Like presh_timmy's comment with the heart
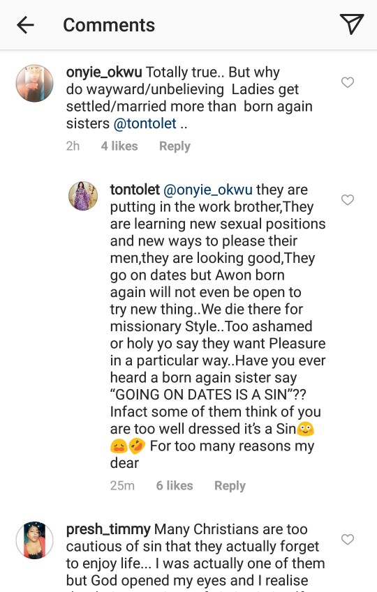 click(348, 539)
